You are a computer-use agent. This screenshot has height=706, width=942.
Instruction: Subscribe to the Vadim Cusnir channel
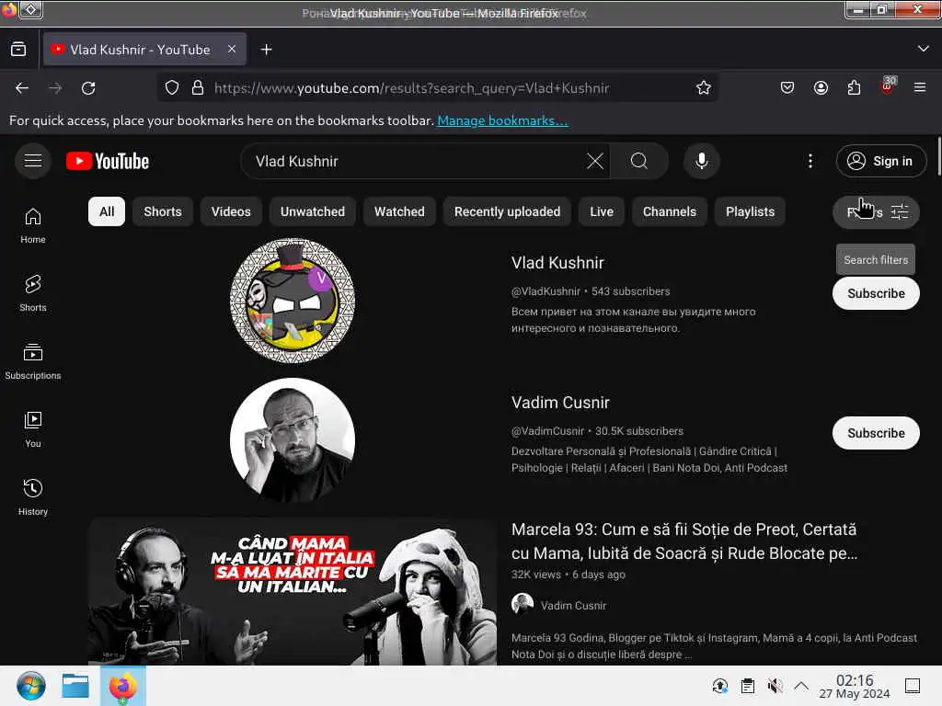pos(876,433)
